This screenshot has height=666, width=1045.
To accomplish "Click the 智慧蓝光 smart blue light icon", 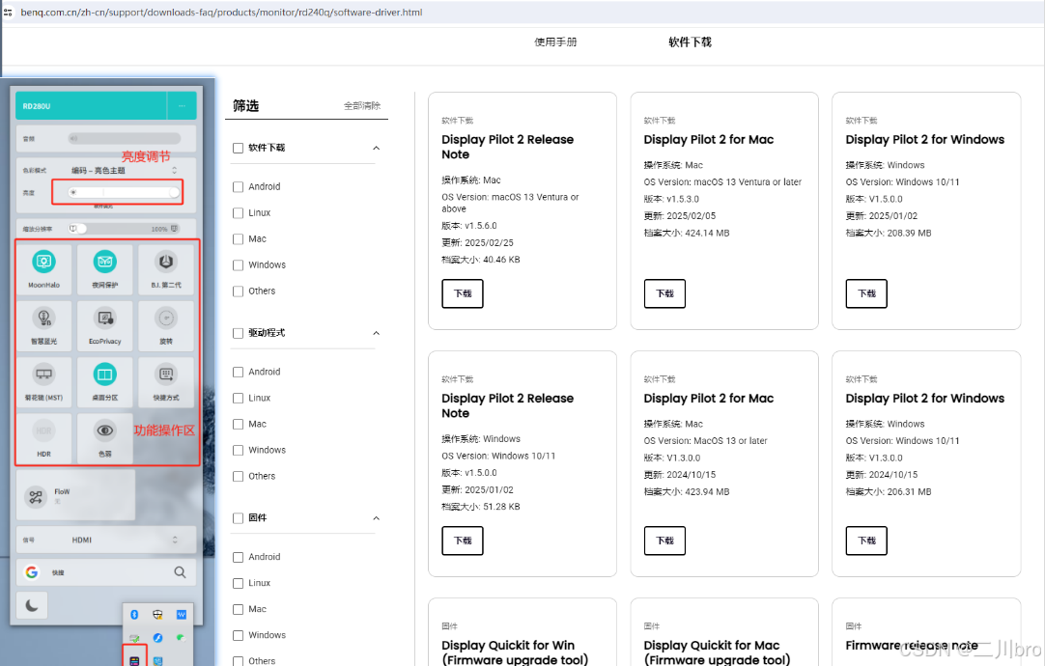I will point(44,319).
